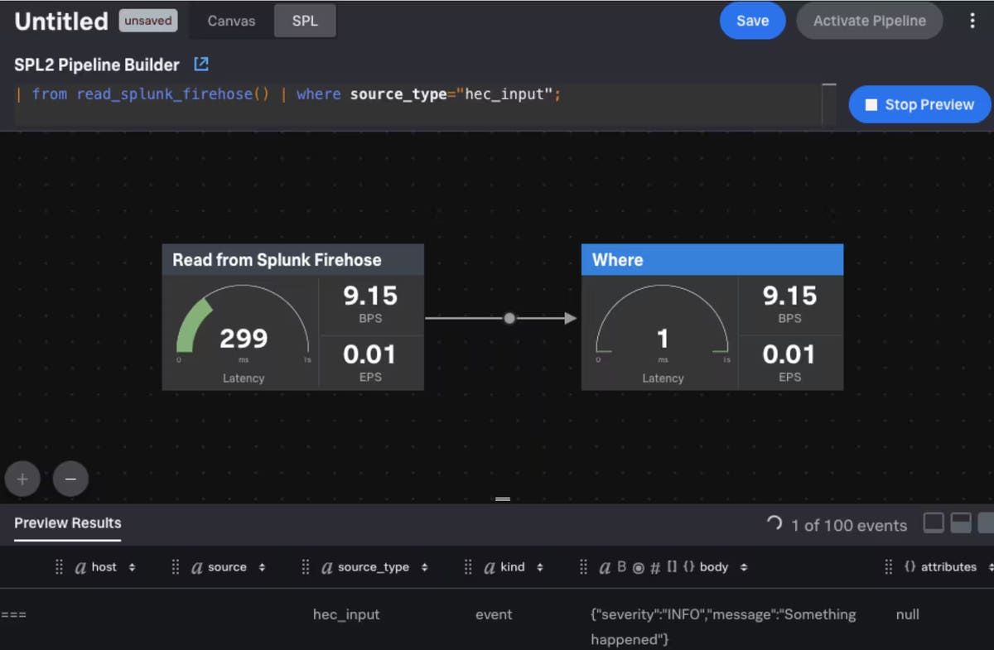Click the loading spinner next to event count
994x650 pixels.
coord(774,523)
